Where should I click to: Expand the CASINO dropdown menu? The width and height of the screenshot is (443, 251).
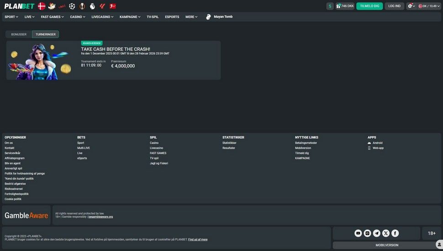click(x=78, y=17)
